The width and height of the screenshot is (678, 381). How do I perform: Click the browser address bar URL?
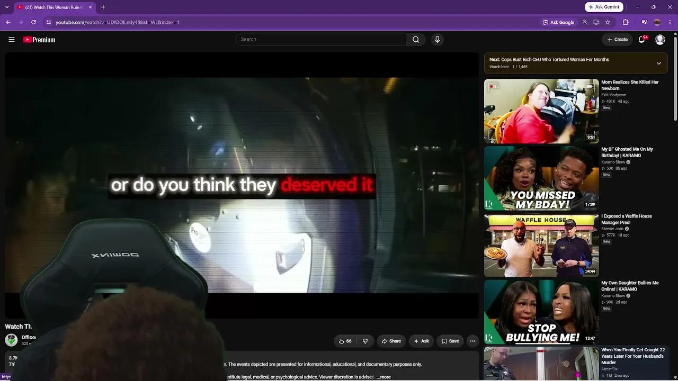118,22
